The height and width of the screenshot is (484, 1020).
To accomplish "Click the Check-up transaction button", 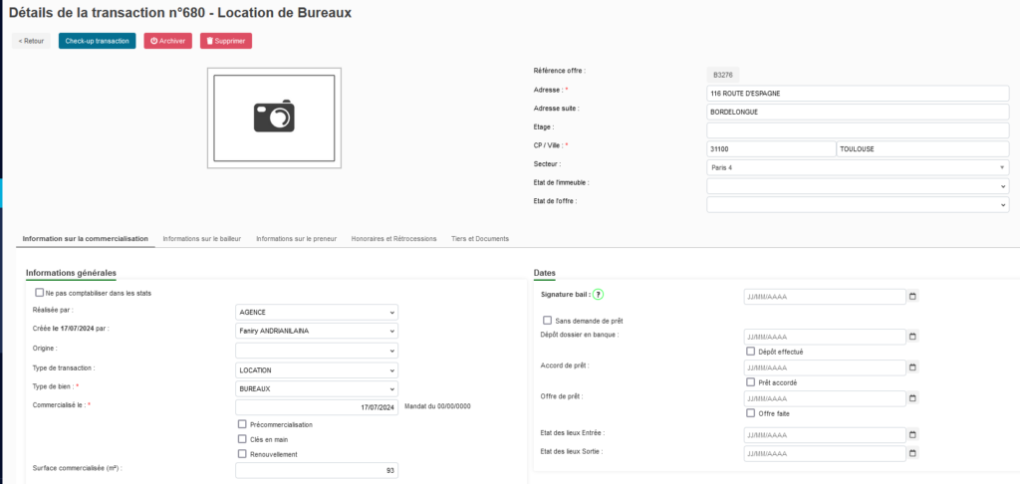I will point(97,41).
